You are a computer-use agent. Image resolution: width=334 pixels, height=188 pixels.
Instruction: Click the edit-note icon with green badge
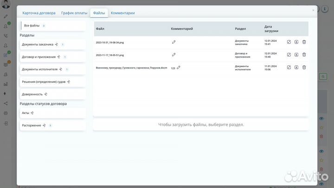tap(6, 55)
